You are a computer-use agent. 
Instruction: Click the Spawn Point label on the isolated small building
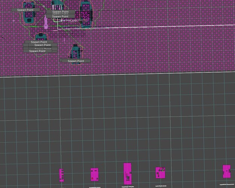tap(76, 61)
